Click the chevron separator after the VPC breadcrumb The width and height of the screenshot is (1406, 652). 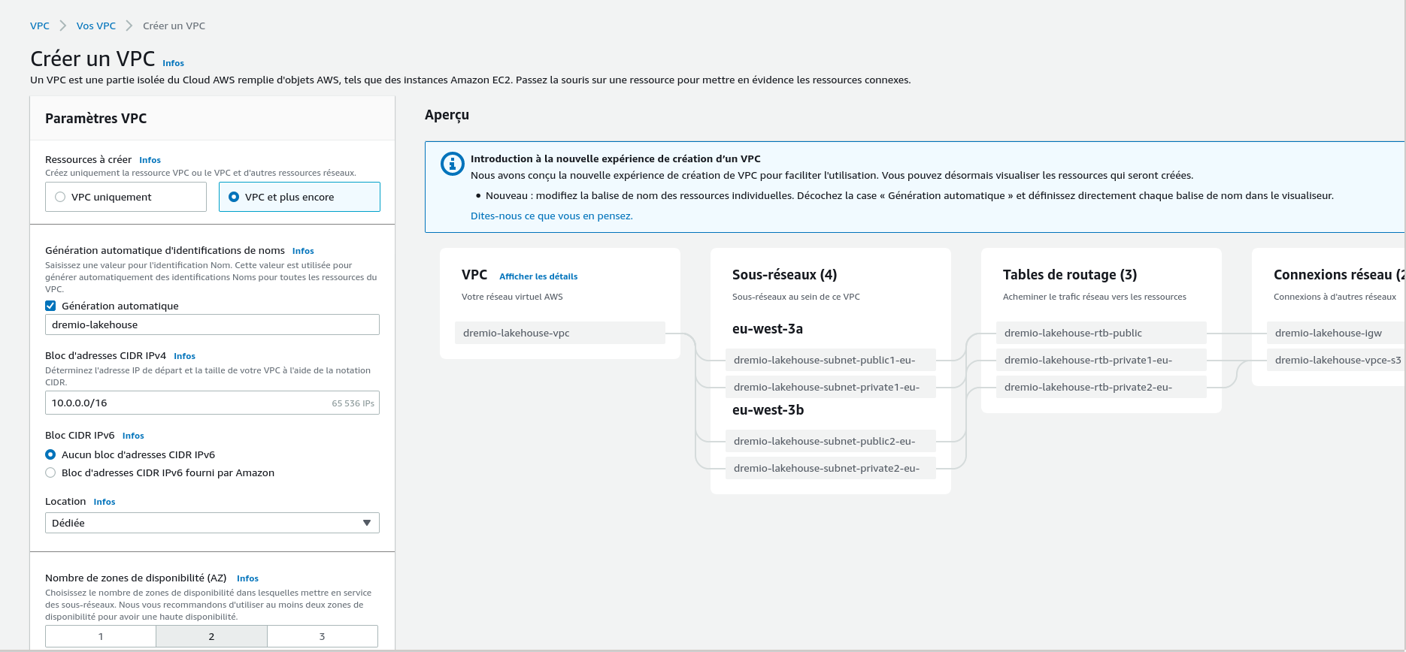(x=63, y=26)
